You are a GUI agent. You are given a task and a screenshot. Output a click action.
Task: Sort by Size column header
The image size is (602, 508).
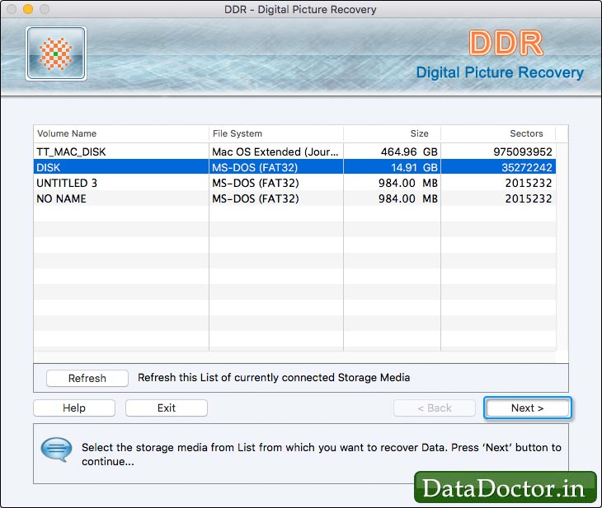coord(392,133)
